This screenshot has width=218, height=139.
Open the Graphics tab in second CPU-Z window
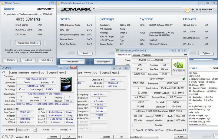pyautogui.click(x=105, y=73)
